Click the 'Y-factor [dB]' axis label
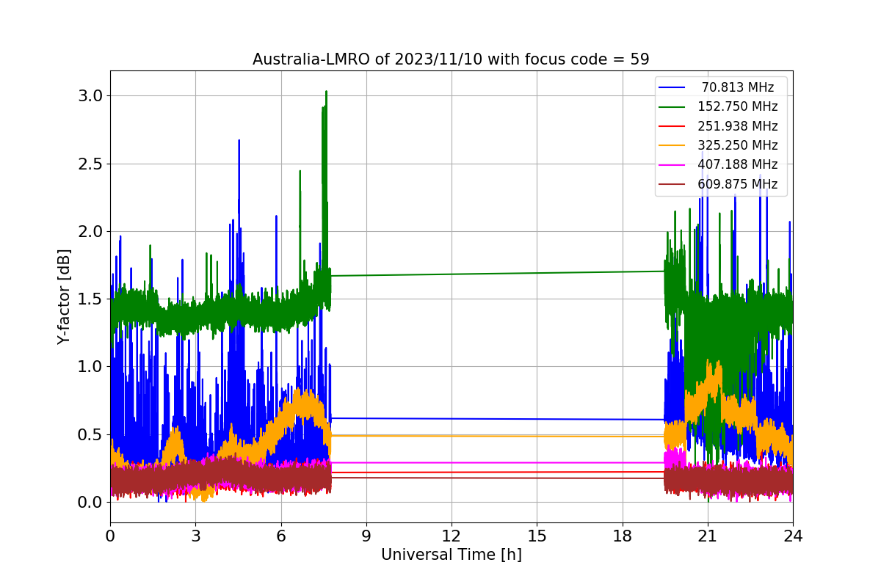Image resolution: width=881 pixels, height=587 pixels. [x=65, y=297]
